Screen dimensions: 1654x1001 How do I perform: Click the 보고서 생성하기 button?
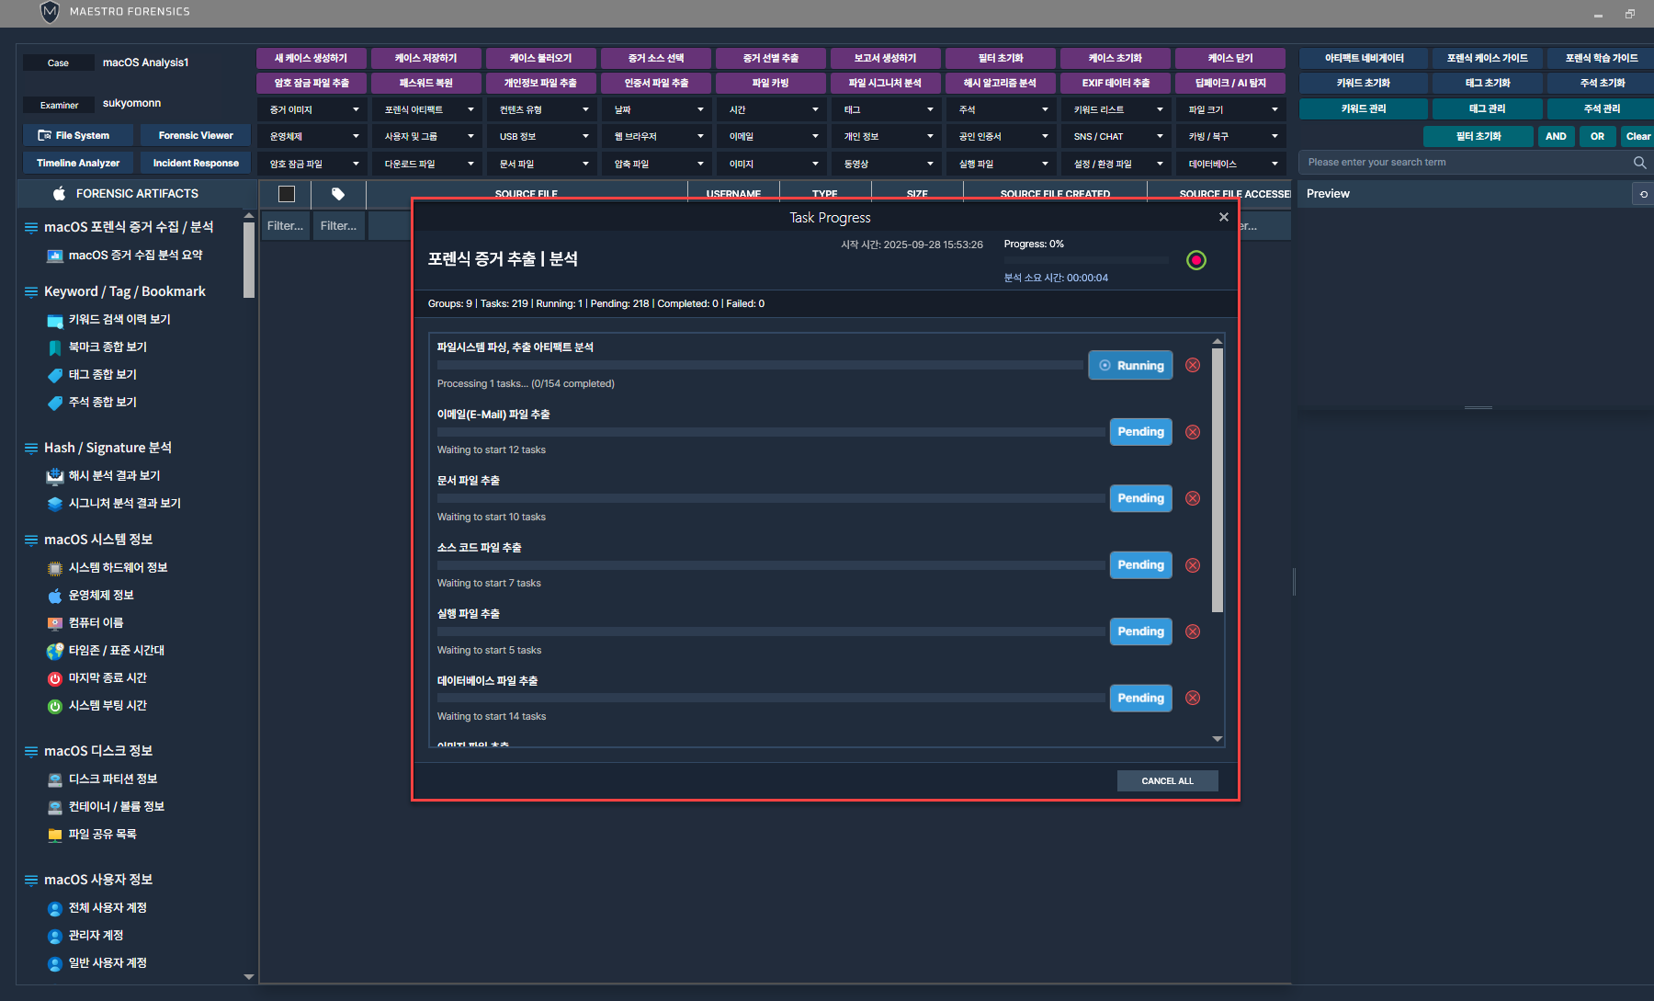pyautogui.click(x=885, y=58)
